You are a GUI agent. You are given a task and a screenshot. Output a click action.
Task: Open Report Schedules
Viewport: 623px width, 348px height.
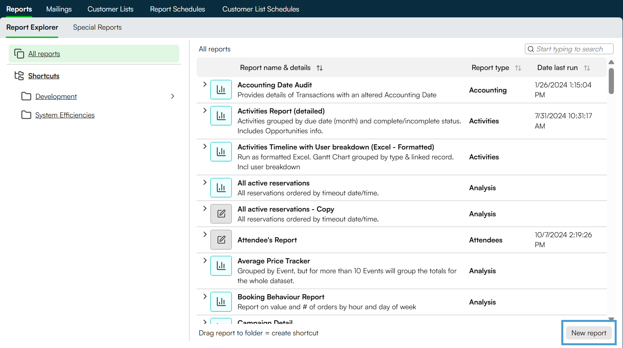coord(178,9)
